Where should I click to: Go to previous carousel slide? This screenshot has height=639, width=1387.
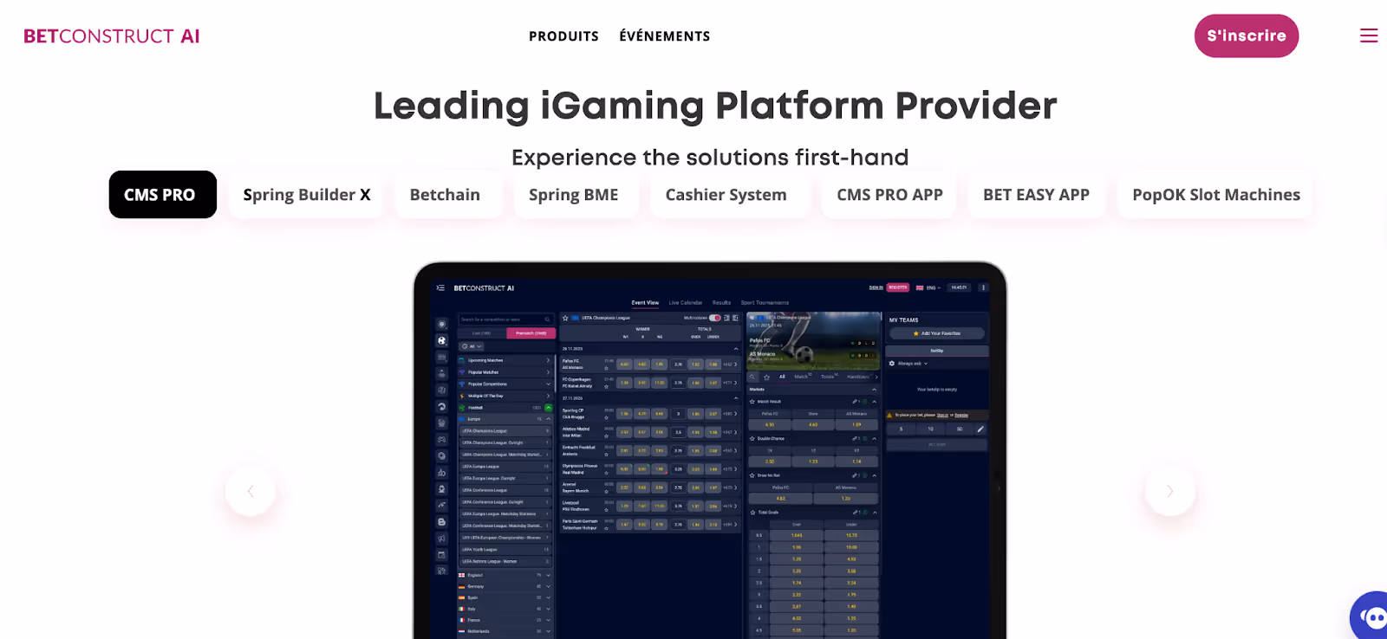point(251,491)
